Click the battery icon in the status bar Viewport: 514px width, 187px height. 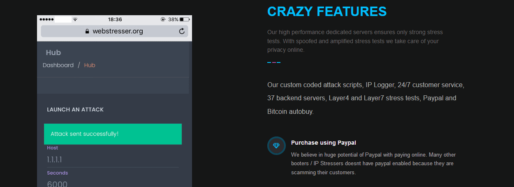pyautogui.click(x=184, y=19)
